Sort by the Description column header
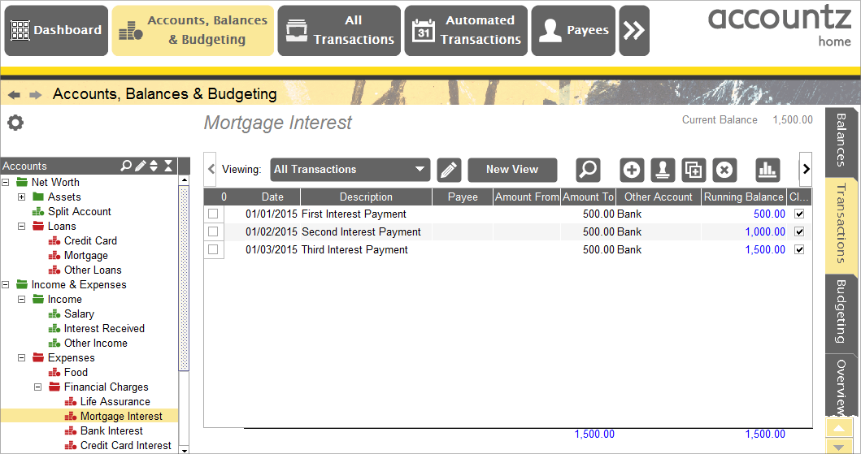Screen dimensions: 861x454 [366, 197]
